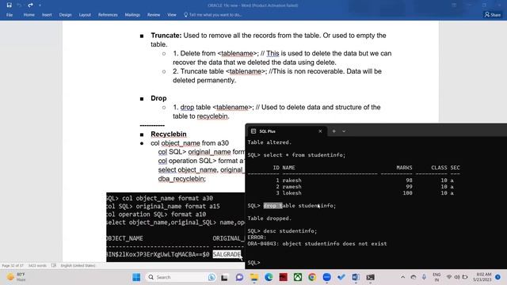Show hidden system tray icons
The height and width of the screenshot is (285, 507).
point(403,277)
